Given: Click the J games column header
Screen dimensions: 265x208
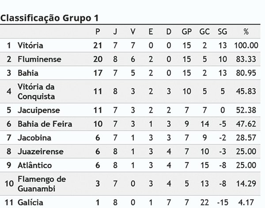Looking at the screenshot, I should click(x=115, y=32).
